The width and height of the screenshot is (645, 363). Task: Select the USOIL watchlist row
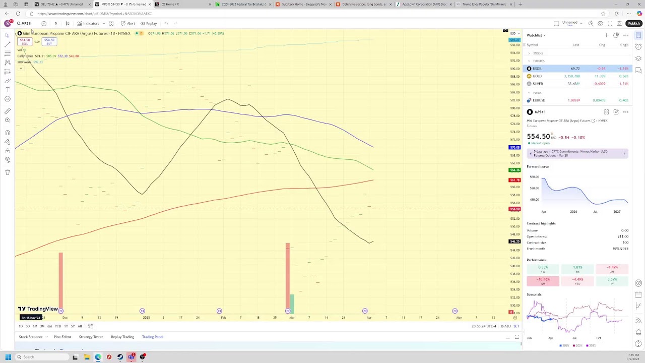tap(577, 69)
